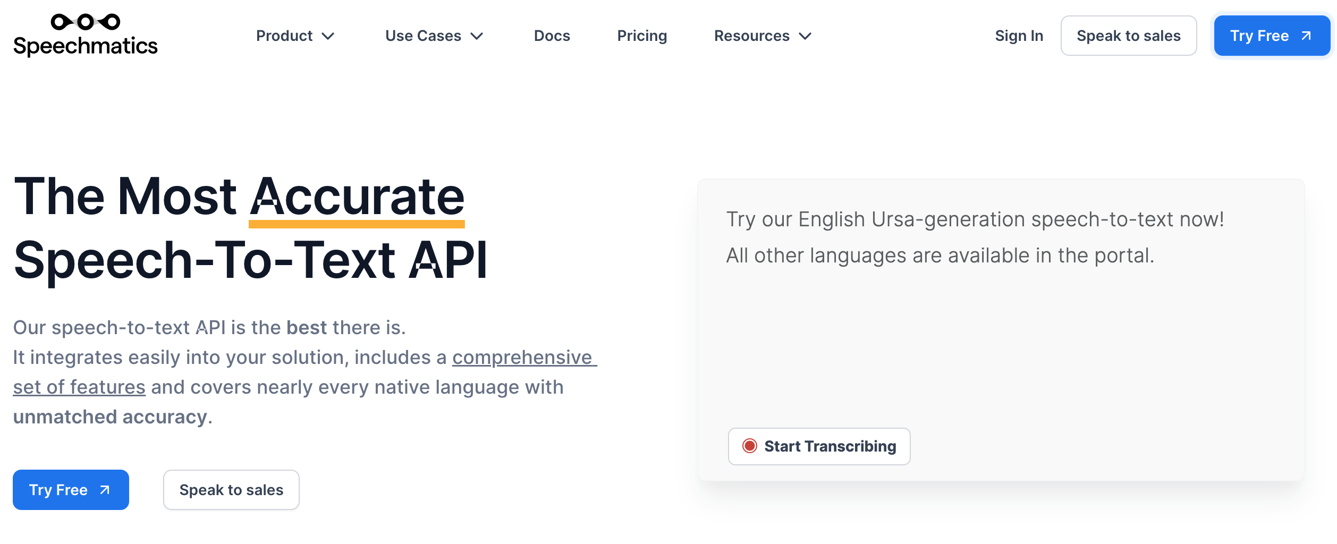The image size is (1337, 544).
Task: Click the Speechmatics logo
Action: tap(85, 35)
